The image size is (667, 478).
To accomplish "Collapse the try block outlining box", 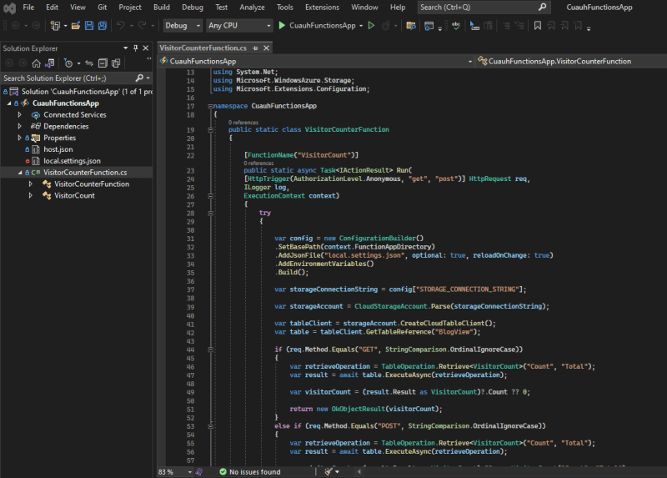I will pos(210,214).
